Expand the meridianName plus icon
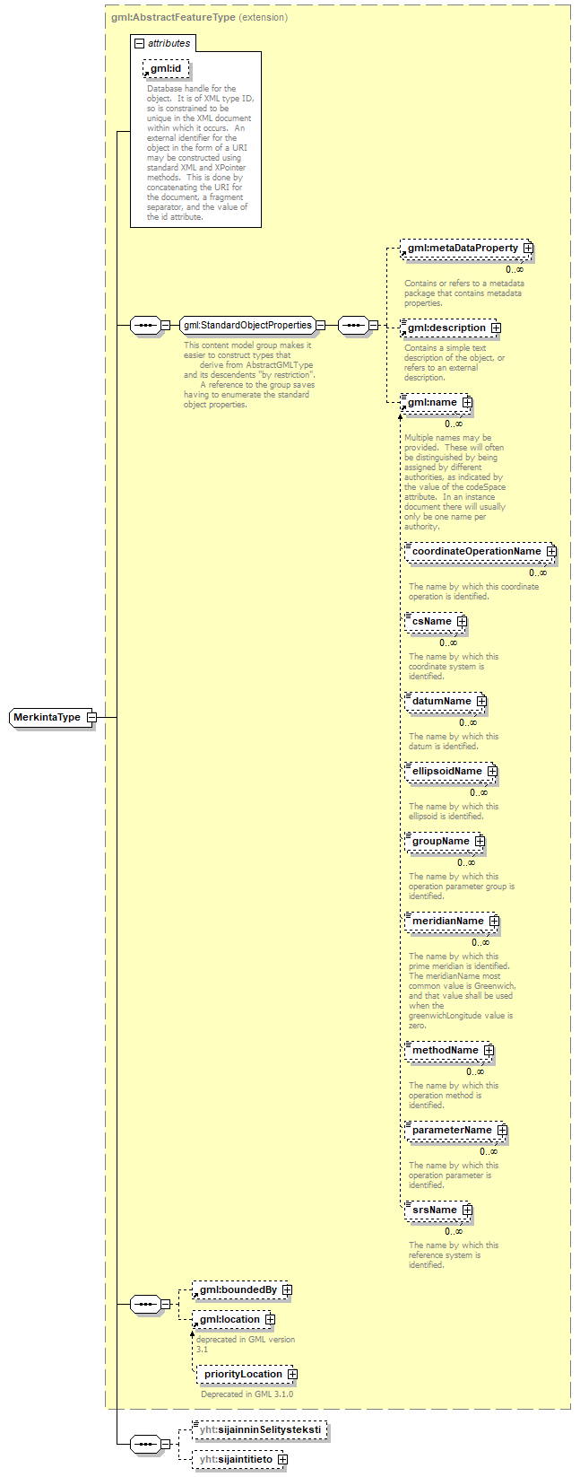Viewport: 580px width, 1477px height. click(494, 922)
